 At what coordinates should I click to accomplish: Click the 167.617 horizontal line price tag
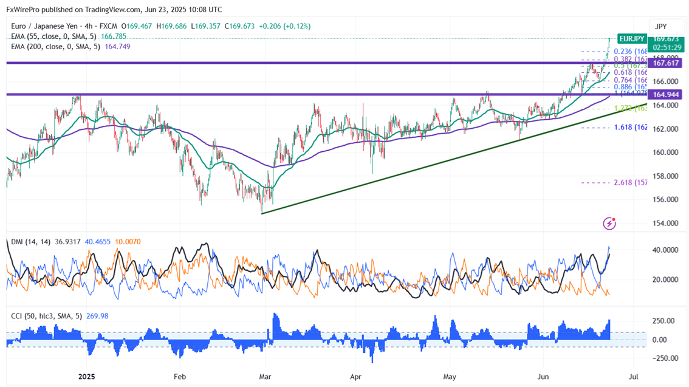(665, 63)
